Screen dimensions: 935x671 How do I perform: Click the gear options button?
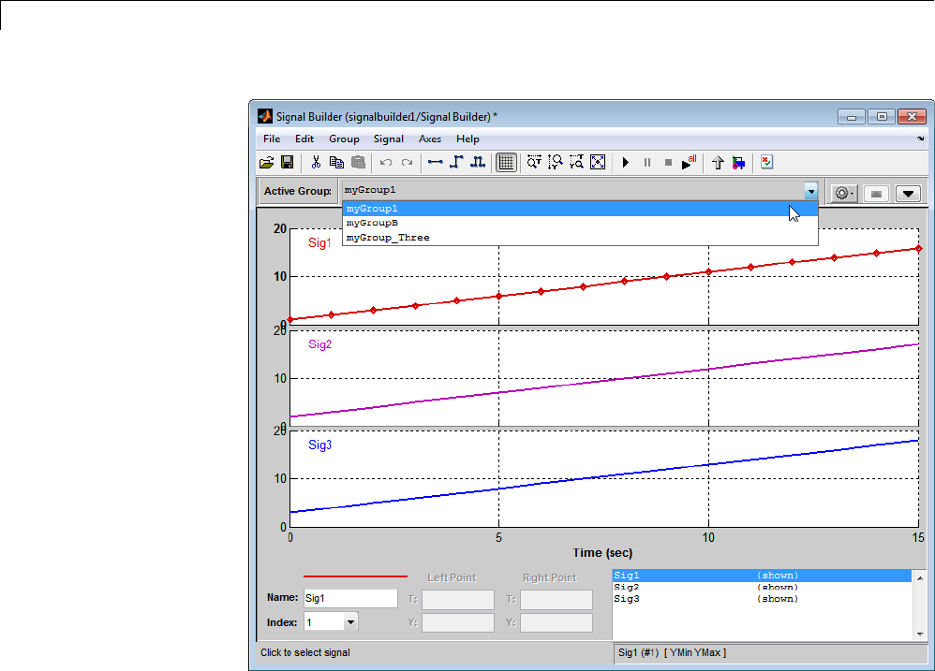(843, 193)
